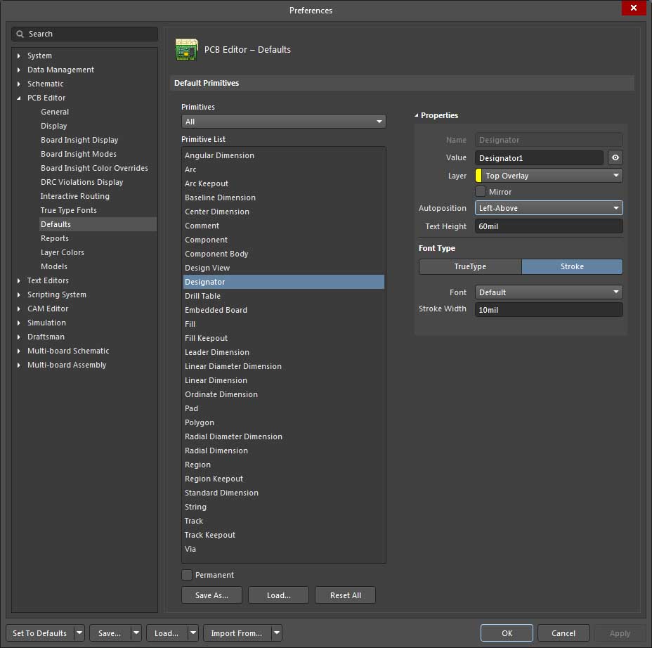This screenshot has height=648, width=652.
Task: Click the PCB Editor board icon in header
Action: (186, 50)
